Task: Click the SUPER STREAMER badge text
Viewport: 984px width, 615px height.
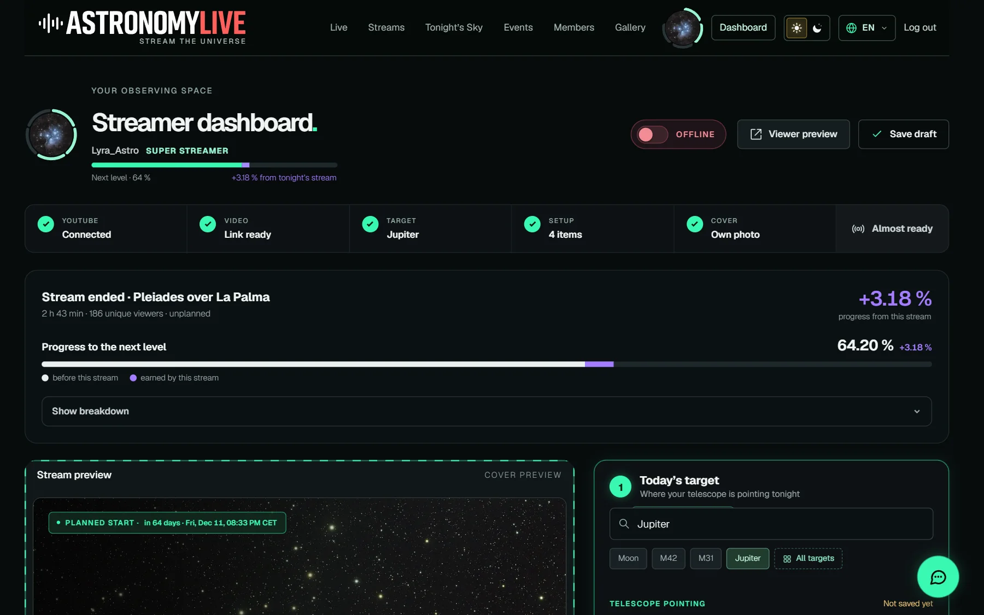Action: [x=187, y=150]
